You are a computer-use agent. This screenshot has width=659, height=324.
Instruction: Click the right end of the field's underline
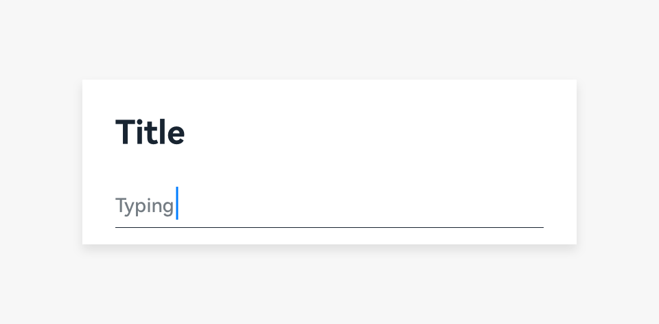[x=540, y=227]
